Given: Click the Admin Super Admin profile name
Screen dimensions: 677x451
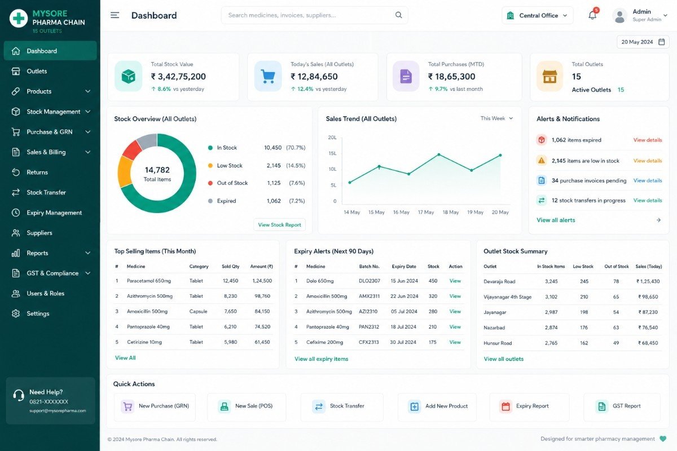Looking at the screenshot, I should [647, 15].
